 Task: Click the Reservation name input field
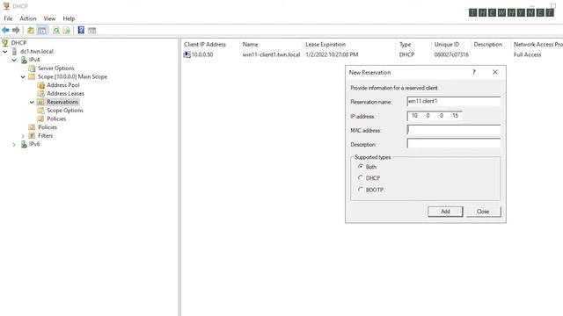pyautogui.click(x=454, y=102)
